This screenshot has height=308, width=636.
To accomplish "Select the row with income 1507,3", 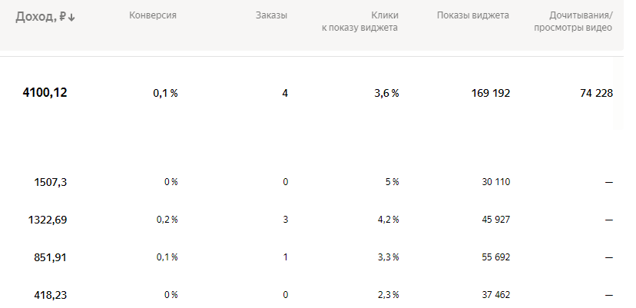I will click(x=312, y=182).
